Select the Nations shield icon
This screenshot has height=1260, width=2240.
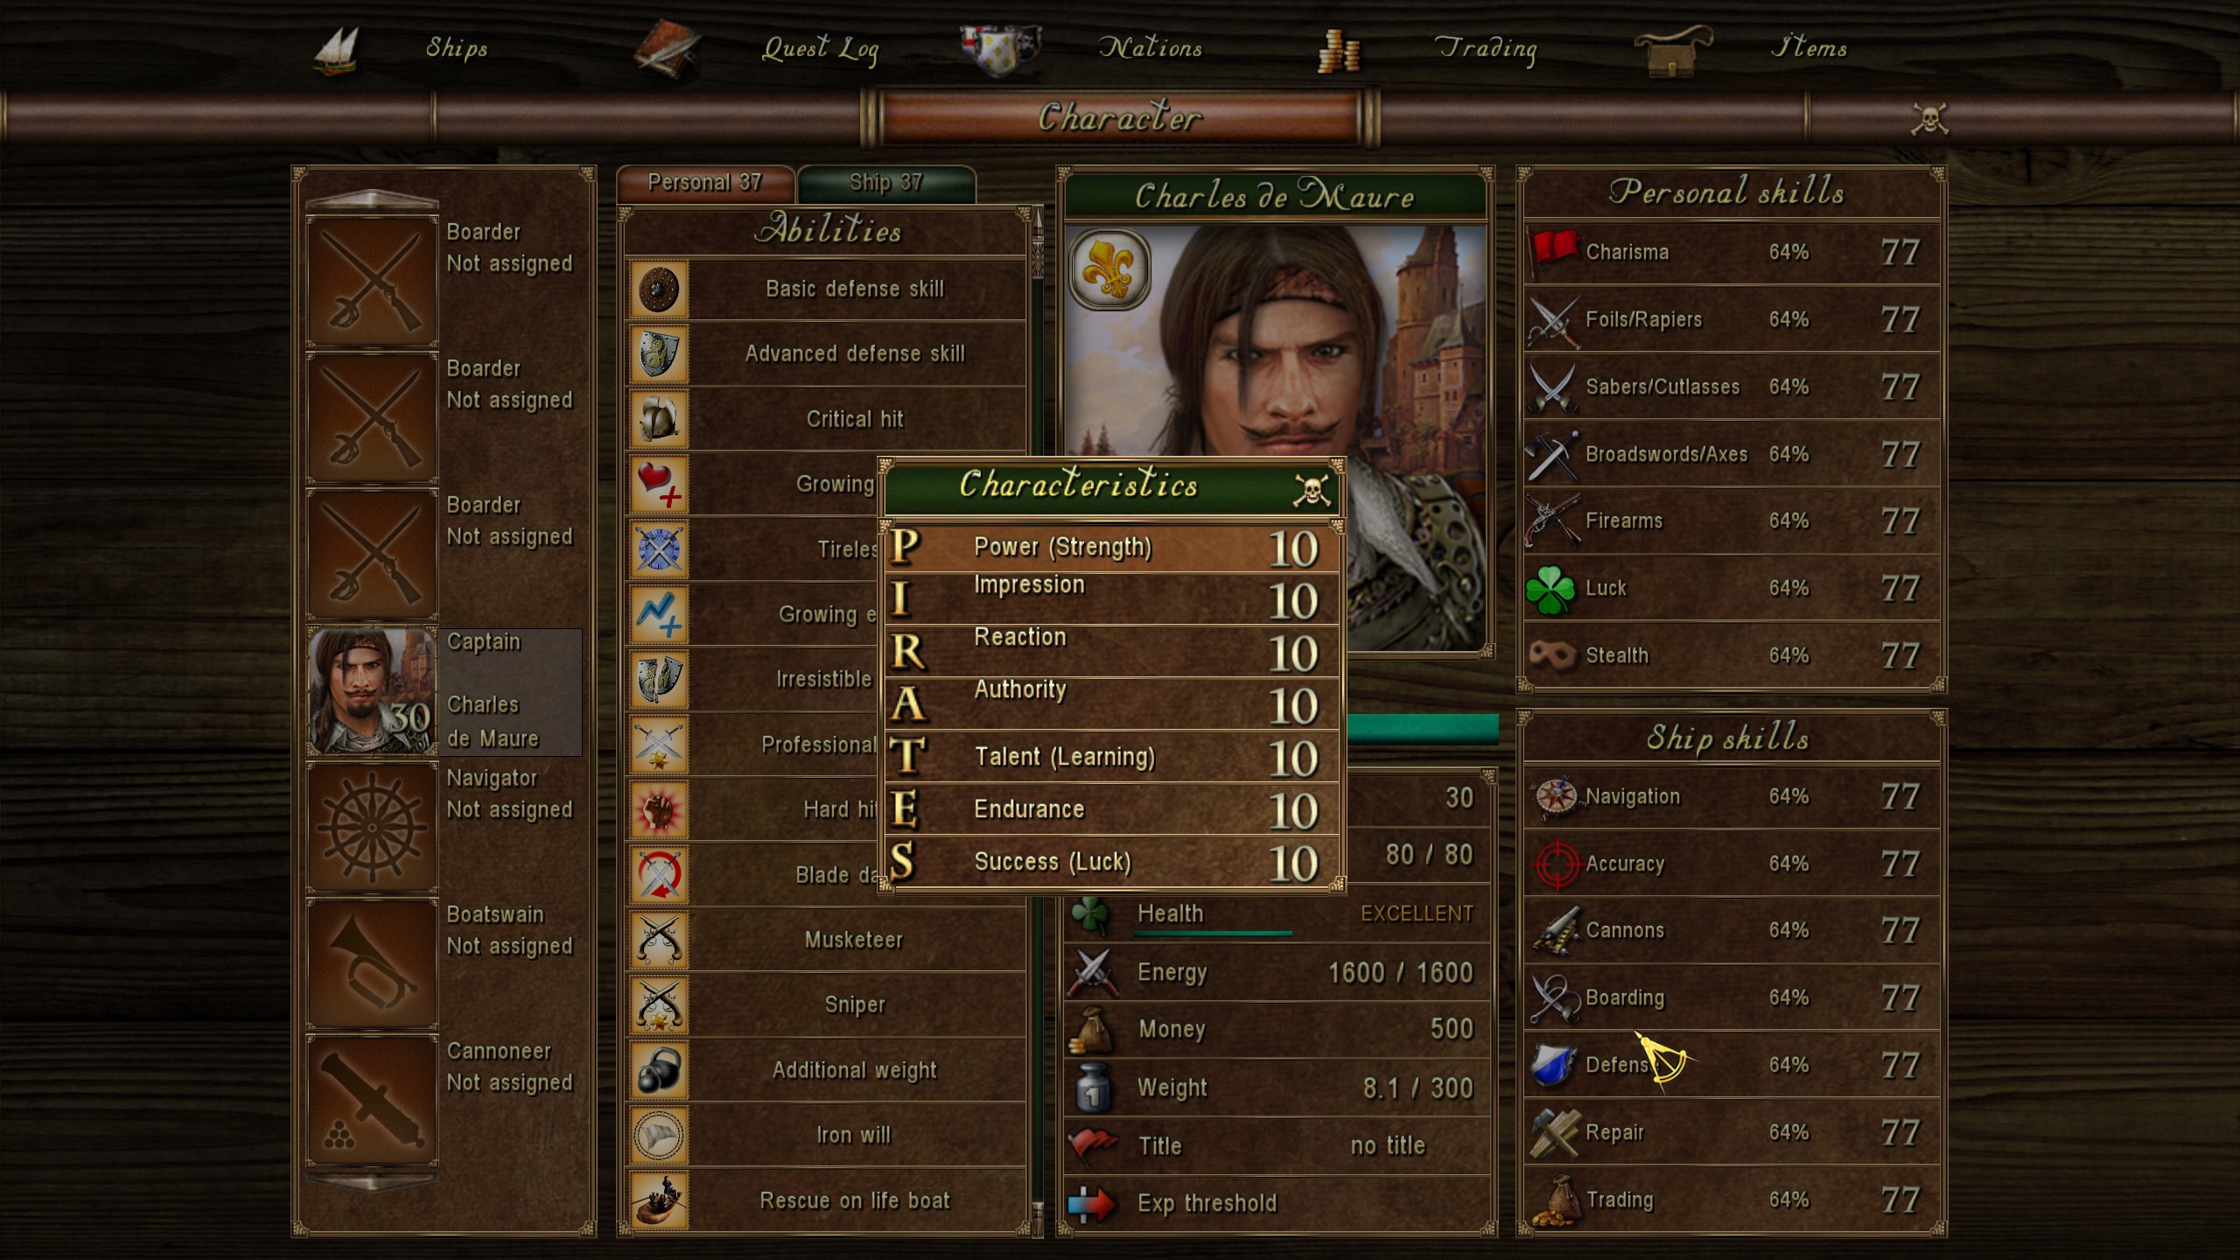pyautogui.click(x=999, y=49)
